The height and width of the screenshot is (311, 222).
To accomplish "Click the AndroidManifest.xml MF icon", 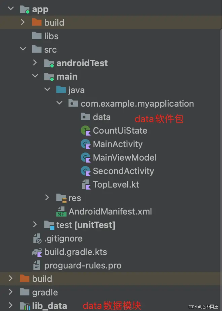I will tap(61, 211).
